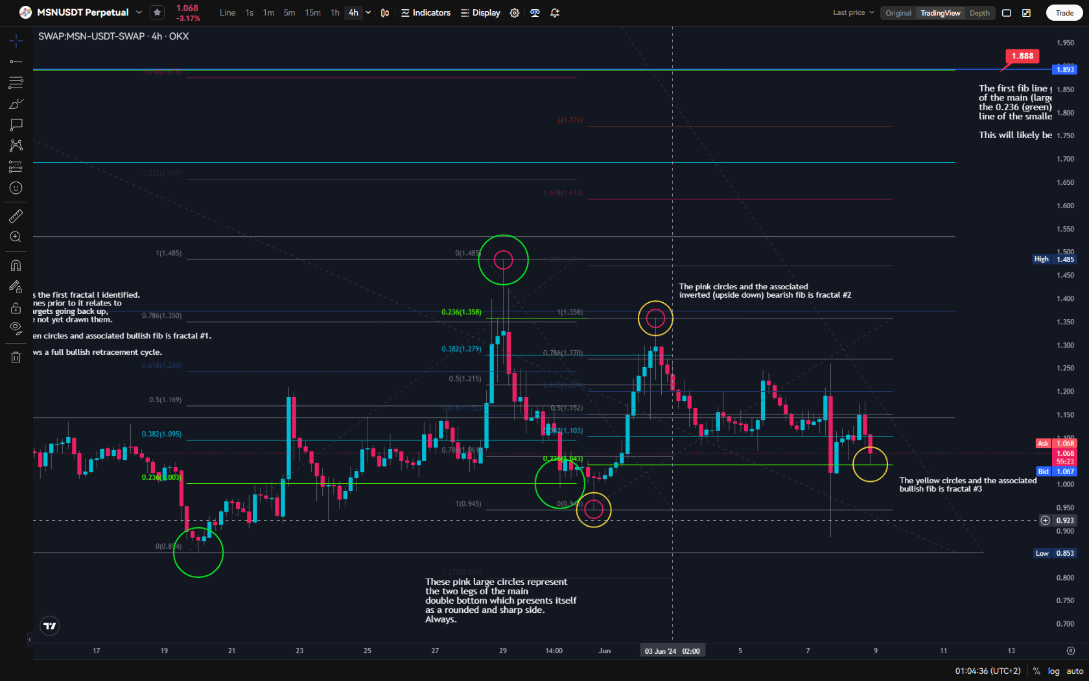Select the text annotation callout tool
The height and width of the screenshot is (681, 1089).
coord(16,125)
